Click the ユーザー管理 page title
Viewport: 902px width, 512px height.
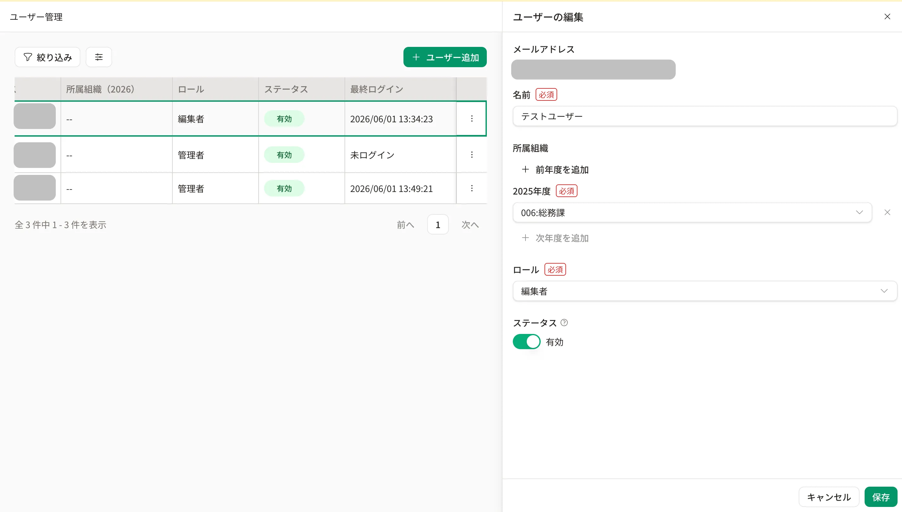tap(36, 16)
